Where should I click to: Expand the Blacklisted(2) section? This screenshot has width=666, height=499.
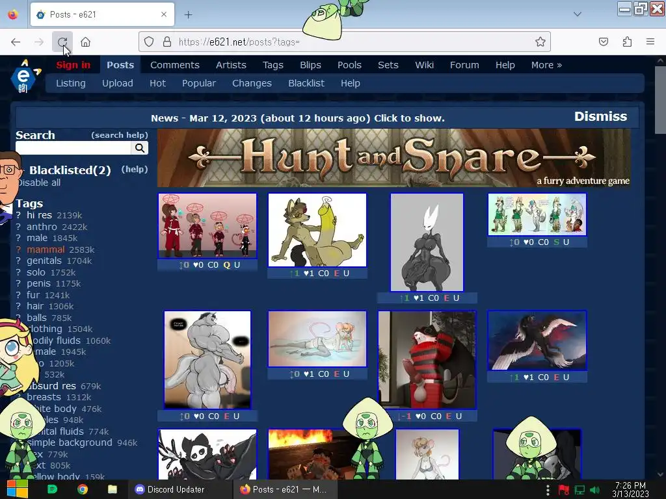pos(70,170)
